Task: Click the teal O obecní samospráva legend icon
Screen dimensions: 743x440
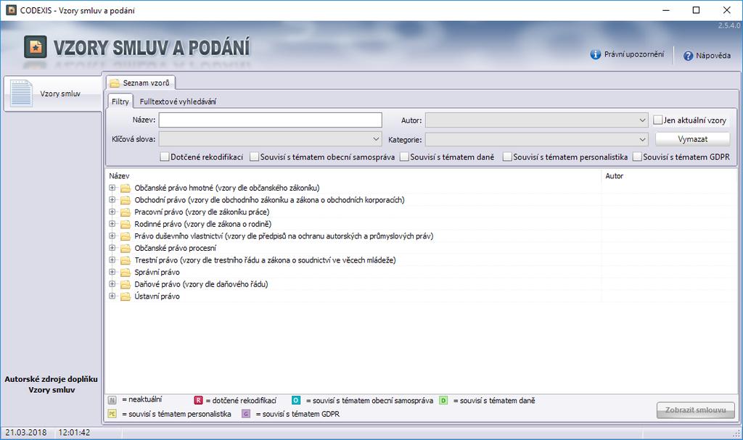Action: (x=296, y=400)
